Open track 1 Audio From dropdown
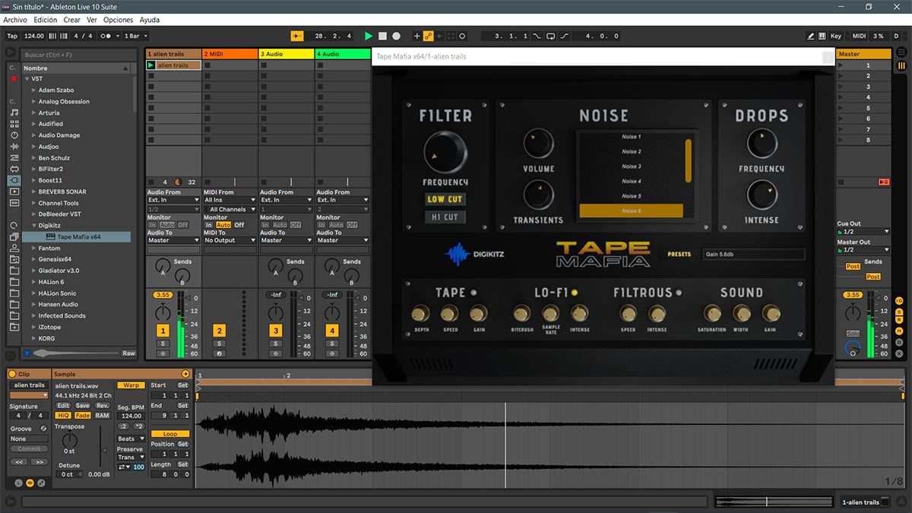The image size is (912, 513). [173, 200]
